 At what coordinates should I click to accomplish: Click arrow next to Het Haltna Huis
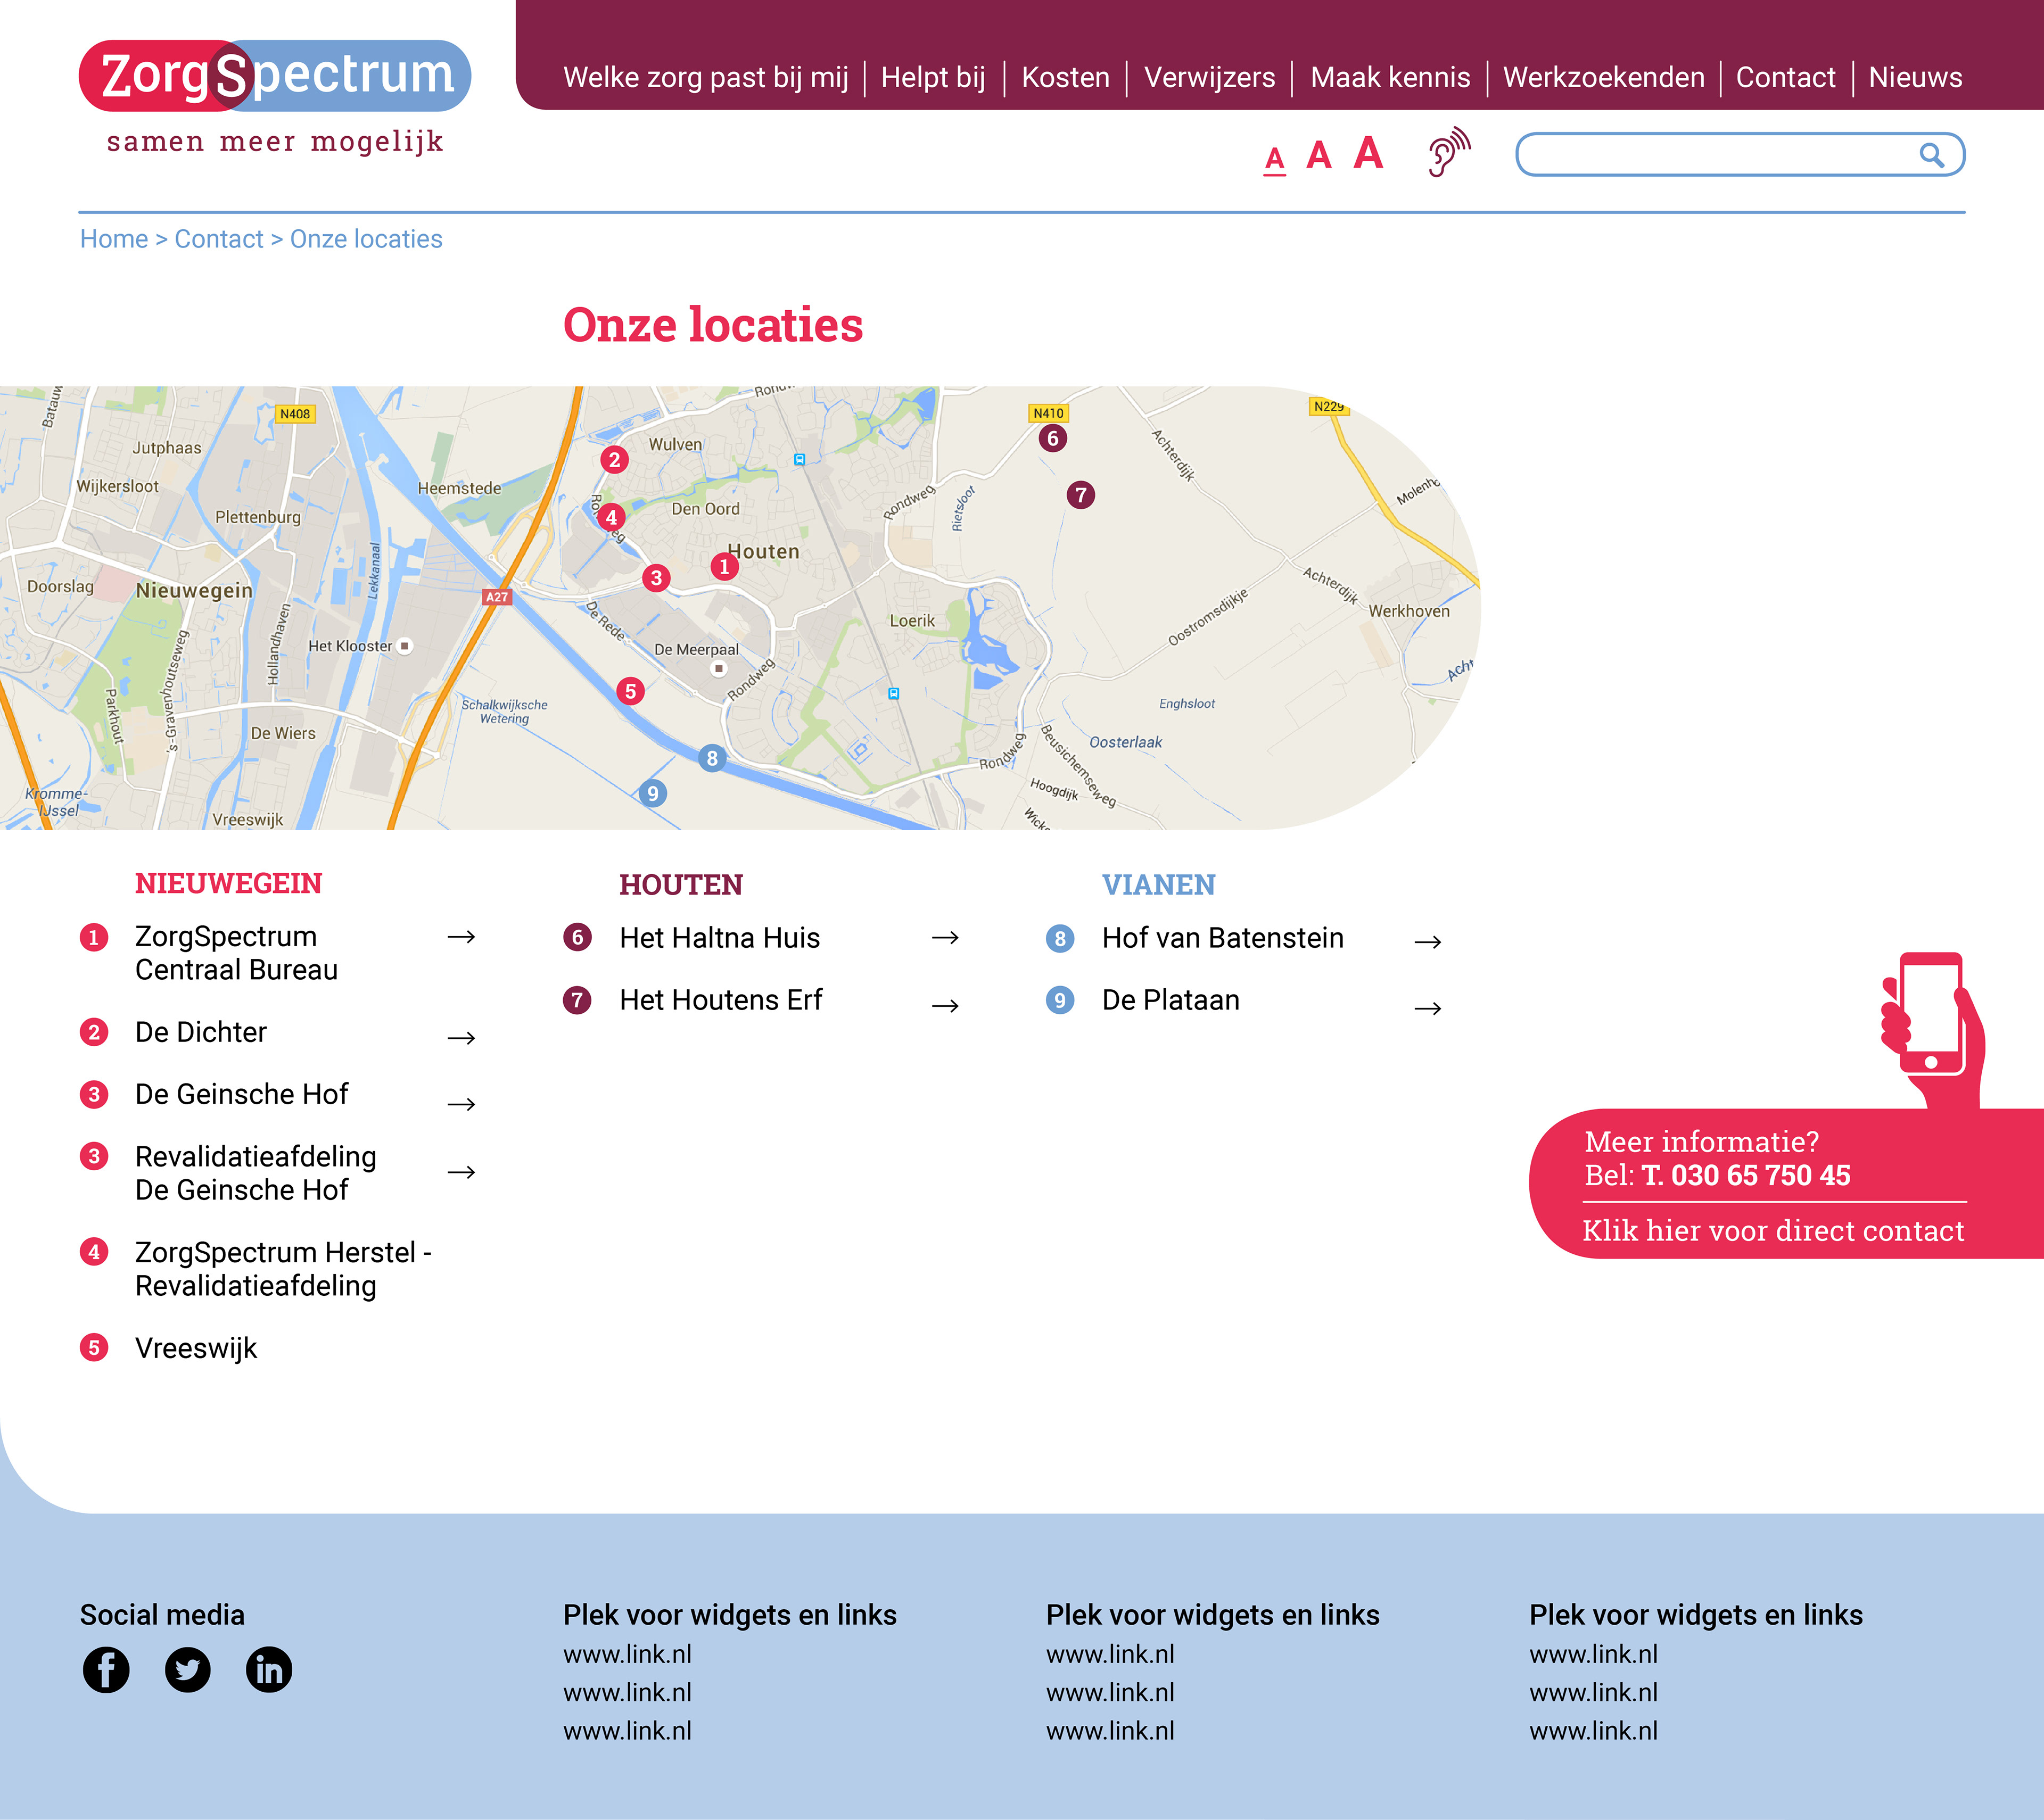pos(945,937)
